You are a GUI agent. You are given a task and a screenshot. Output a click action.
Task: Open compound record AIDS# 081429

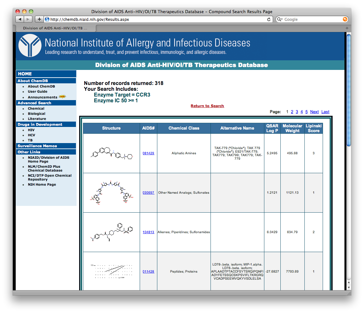(148, 153)
